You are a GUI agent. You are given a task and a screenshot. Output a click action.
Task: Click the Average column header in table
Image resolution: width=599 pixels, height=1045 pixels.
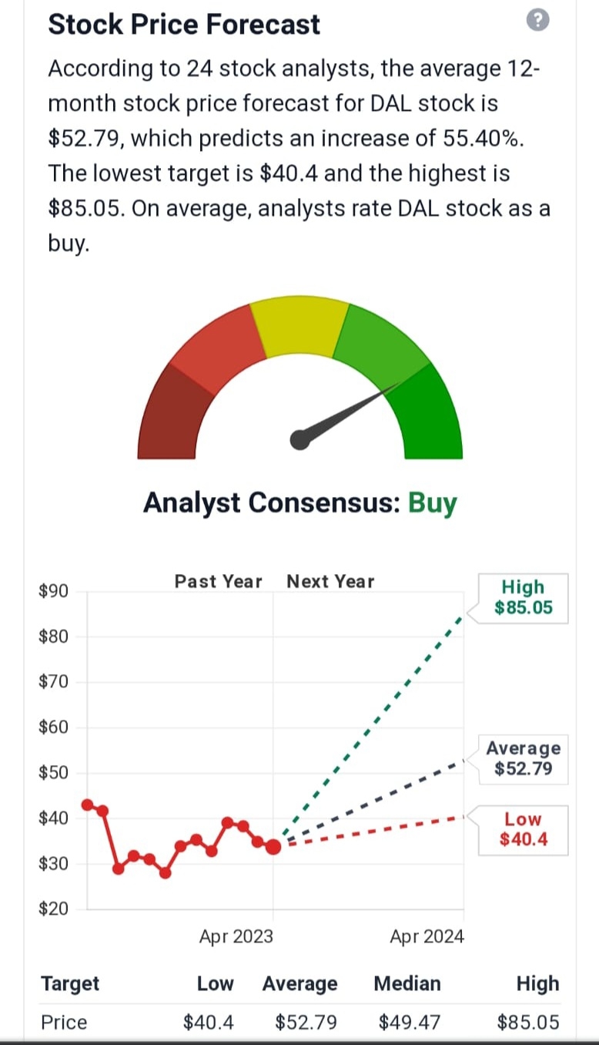coord(299,983)
